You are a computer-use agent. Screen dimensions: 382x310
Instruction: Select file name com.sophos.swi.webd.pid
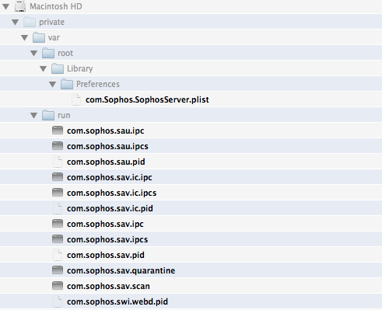pos(117,302)
